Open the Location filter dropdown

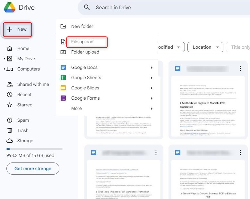tap(205, 47)
